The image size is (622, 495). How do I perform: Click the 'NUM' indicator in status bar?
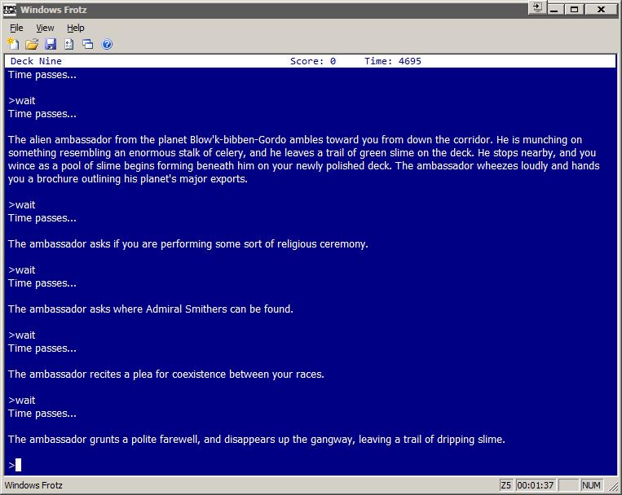click(x=591, y=485)
